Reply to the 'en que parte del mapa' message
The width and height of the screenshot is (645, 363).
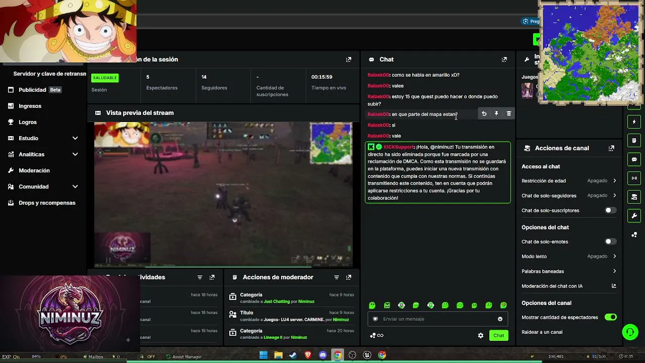pos(484,114)
